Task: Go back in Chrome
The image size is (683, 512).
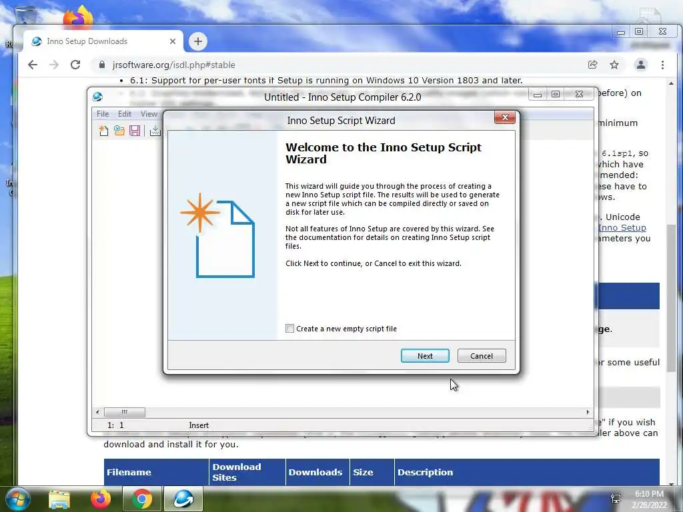Action: point(33,65)
